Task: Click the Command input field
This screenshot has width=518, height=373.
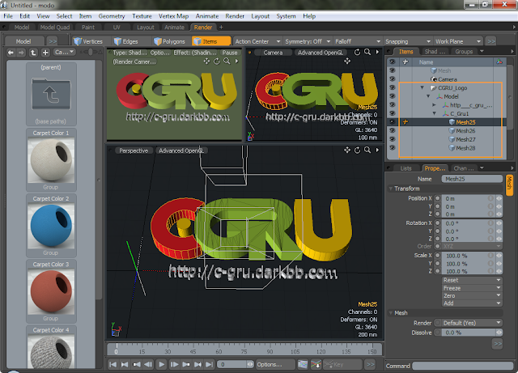Action: point(462,366)
